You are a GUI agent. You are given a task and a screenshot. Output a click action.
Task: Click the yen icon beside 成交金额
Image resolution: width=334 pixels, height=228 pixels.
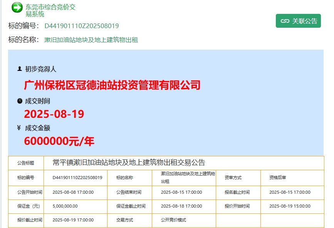coord(19,128)
